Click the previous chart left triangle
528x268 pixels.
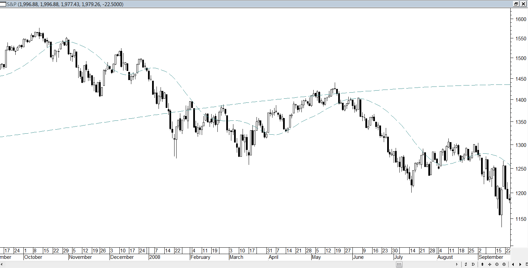(x=513, y=264)
